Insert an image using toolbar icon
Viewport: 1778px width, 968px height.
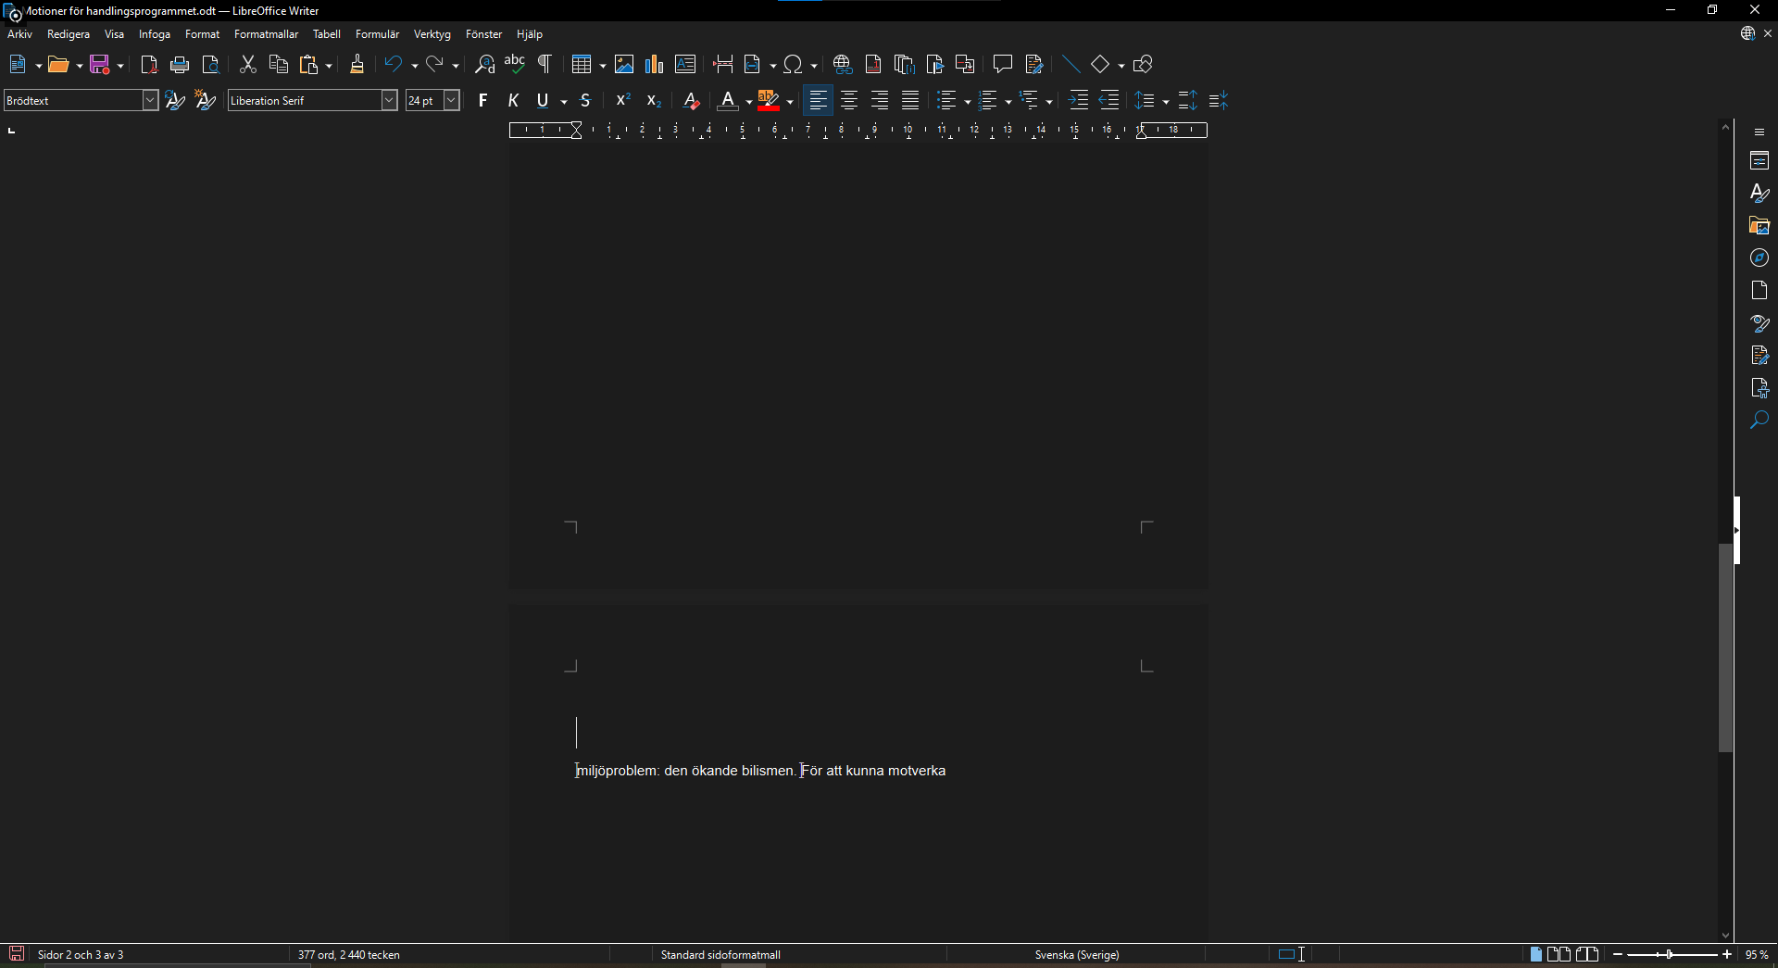pyautogui.click(x=624, y=65)
